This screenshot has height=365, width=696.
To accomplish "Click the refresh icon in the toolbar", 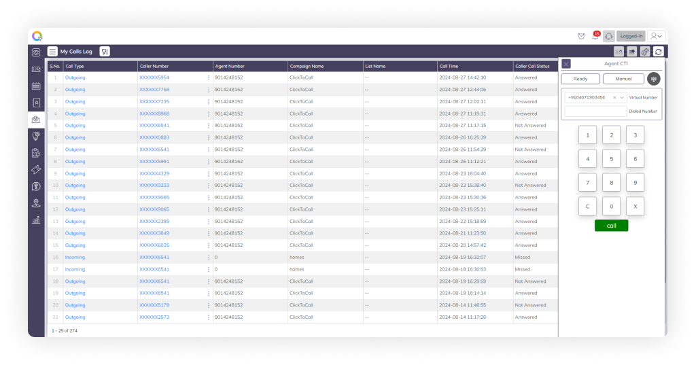I will click(x=658, y=52).
